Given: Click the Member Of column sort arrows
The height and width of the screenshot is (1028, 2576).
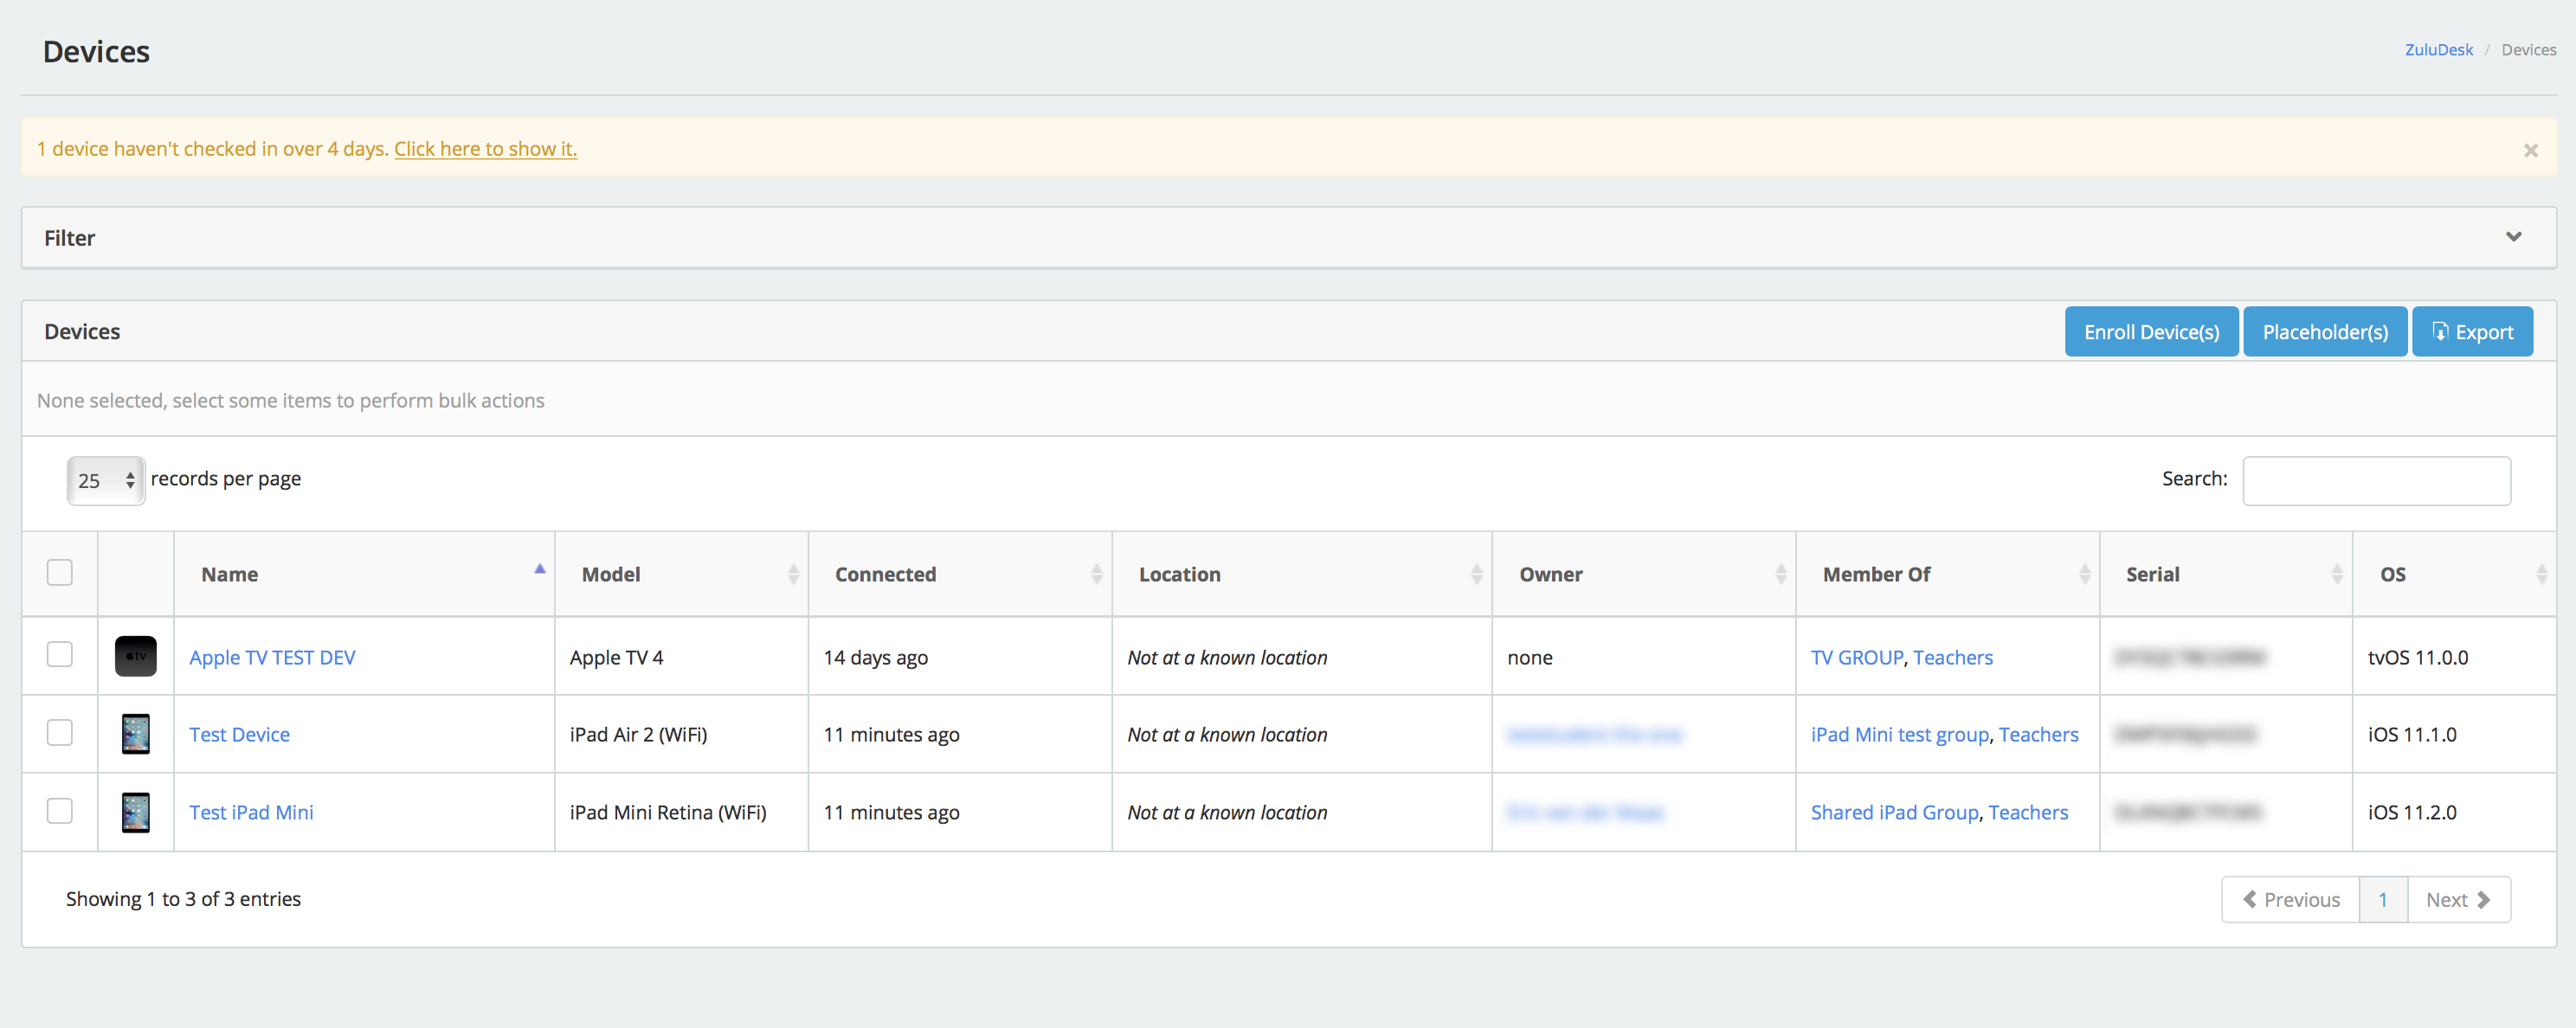Looking at the screenshot, I should click(2084, 574).
